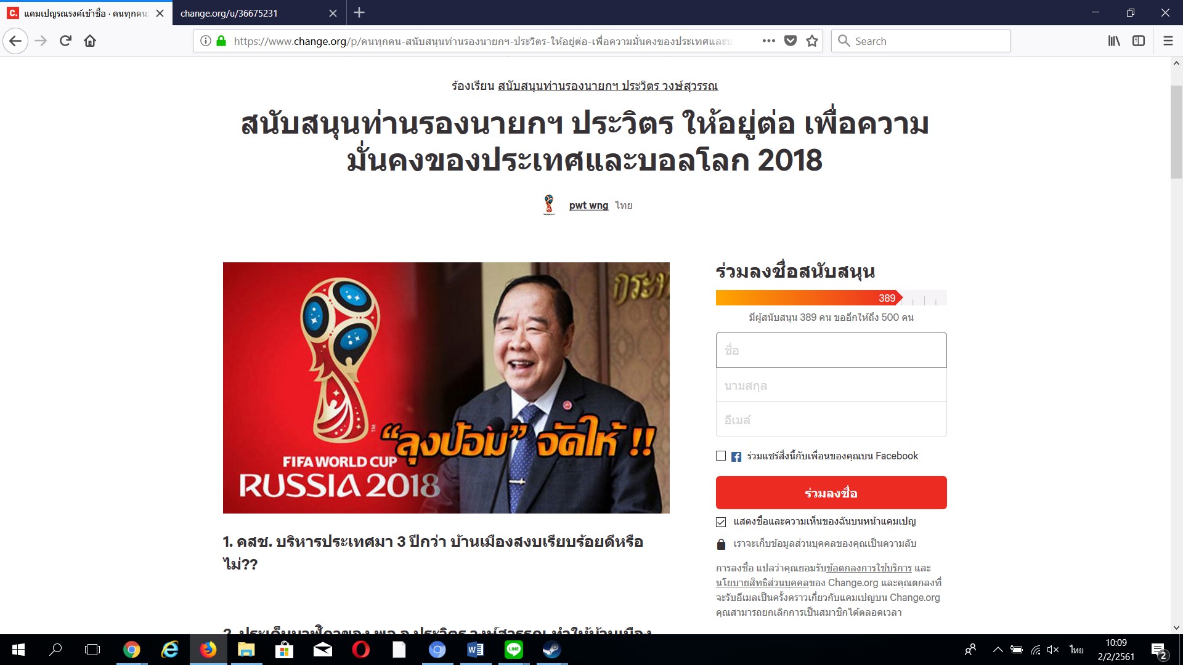Open page actions three-dot menu
The width and height of the screenshot is (1183, 665).
coord(768,41)
